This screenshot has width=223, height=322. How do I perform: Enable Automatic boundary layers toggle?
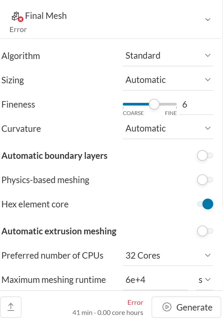205,156
